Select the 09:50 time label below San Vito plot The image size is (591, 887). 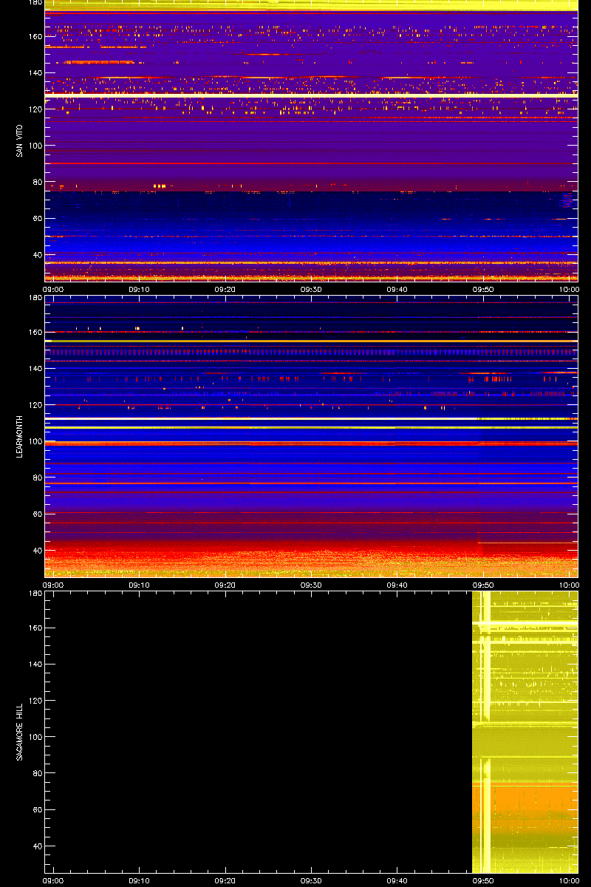click(x=484, y=290)
